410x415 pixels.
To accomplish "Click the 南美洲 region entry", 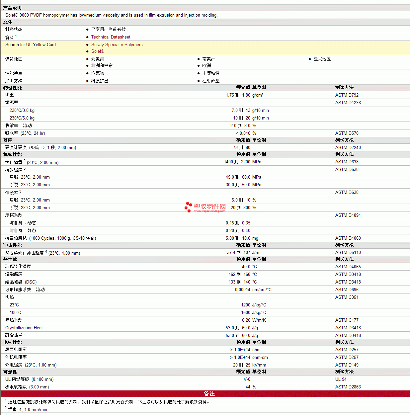I will tap(209, 59).
